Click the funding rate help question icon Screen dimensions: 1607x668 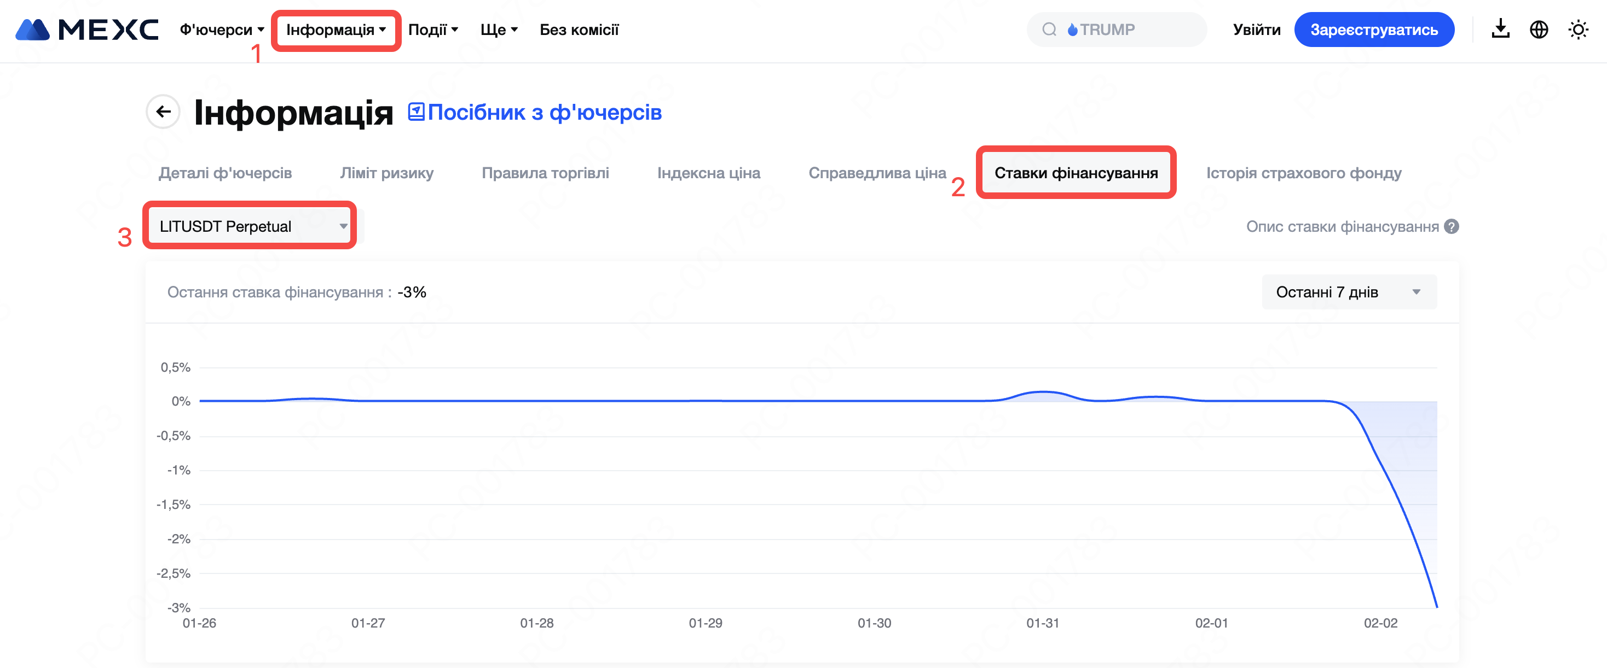(x=1452, y=226)
